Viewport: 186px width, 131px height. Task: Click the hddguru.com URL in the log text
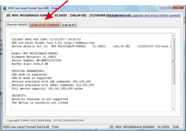79,43
